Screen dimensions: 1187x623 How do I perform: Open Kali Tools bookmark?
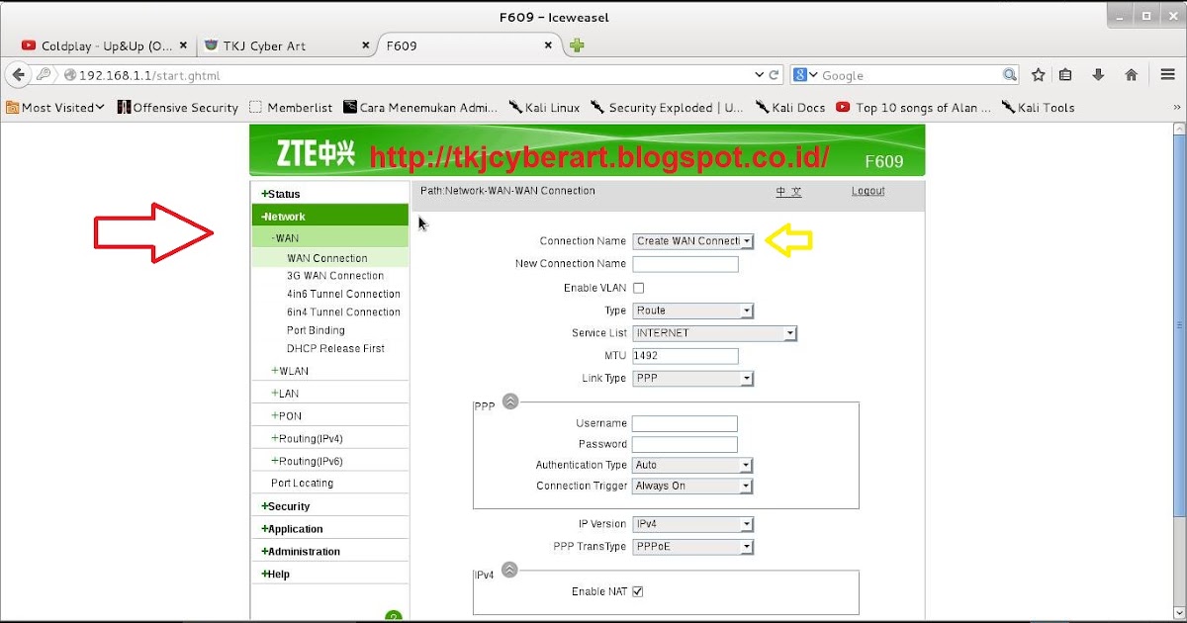1038,108
